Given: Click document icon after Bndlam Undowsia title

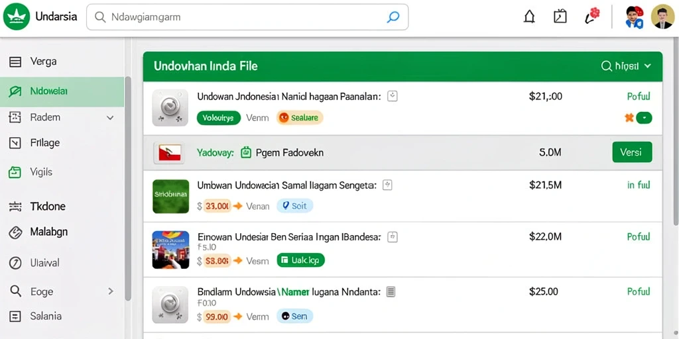Looking at the screenshot, I should [391, 292].
